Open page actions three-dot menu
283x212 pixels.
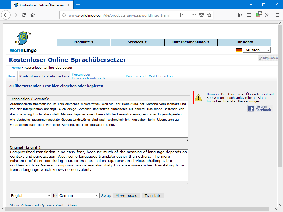point(194,15)
